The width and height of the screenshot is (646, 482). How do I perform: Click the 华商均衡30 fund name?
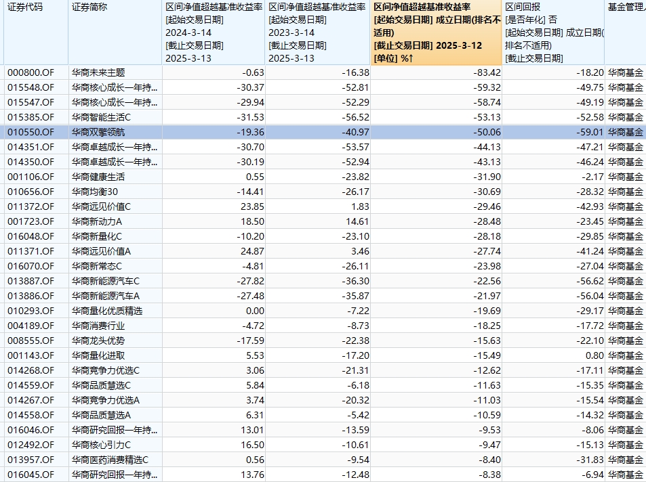(95, 192)
